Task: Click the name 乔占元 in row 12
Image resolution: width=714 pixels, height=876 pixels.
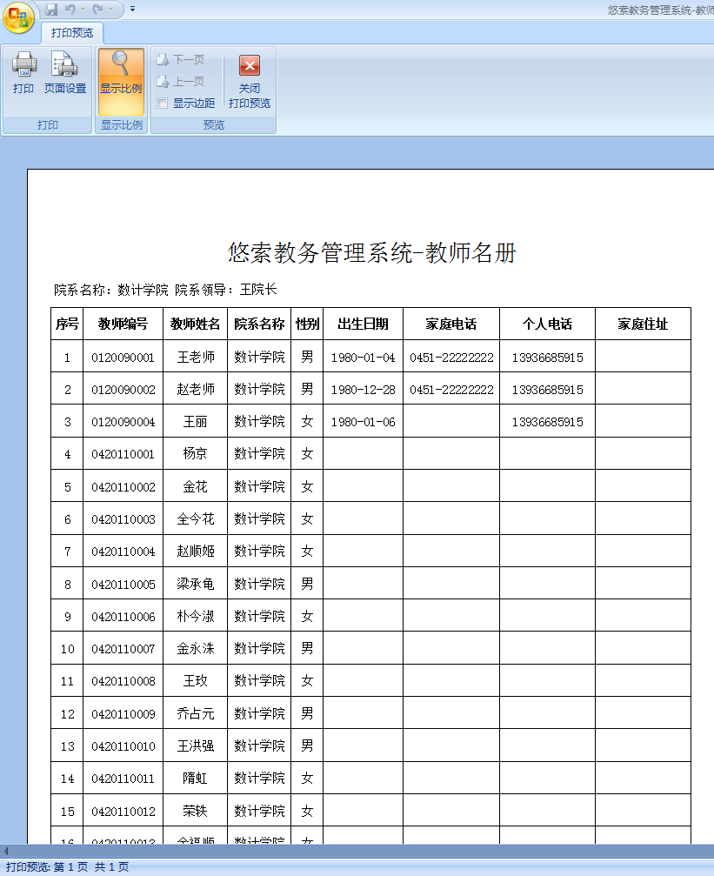Action: [x=196, y=714]
